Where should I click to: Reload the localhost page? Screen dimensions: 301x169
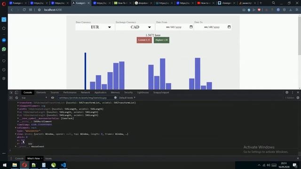(x=24, y=10)
